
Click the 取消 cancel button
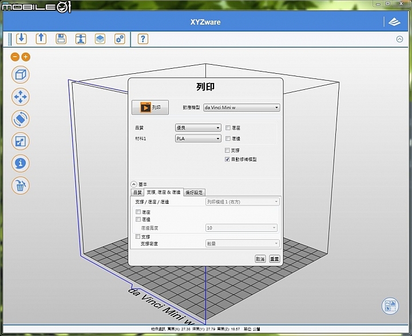(x=260, y=259)
